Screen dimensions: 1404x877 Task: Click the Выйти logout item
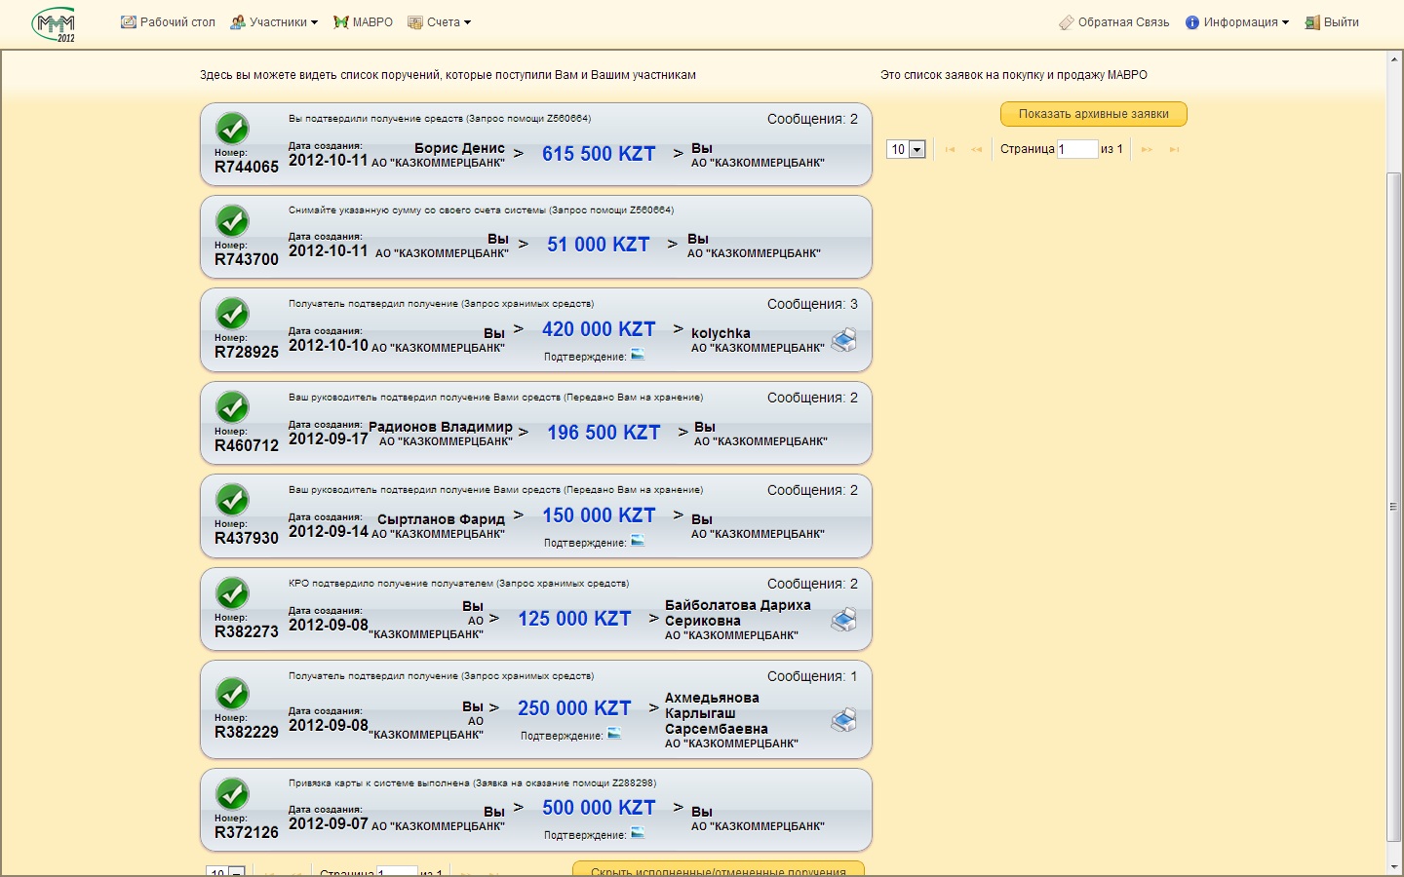[x=1332, y=22]
